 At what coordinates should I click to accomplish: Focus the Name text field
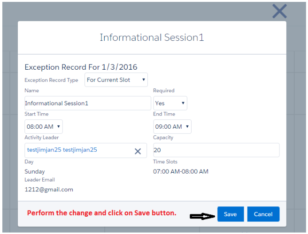(x=87, y=103)
